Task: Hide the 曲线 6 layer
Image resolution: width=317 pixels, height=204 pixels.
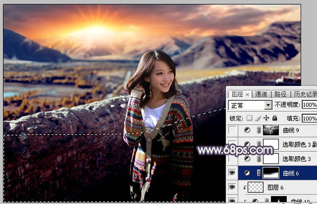Action: coord(232,173)
